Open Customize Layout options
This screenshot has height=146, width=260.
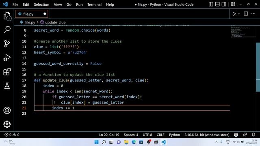[233, 4]
